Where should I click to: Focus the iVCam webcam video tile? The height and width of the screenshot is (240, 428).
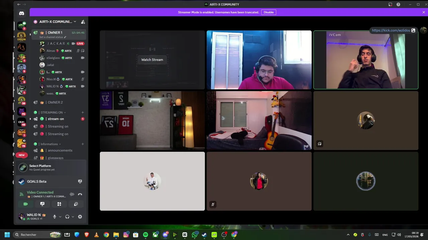pyautogui.click(x=366, y=60)
